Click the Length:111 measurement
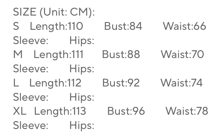 coord(58,55)
